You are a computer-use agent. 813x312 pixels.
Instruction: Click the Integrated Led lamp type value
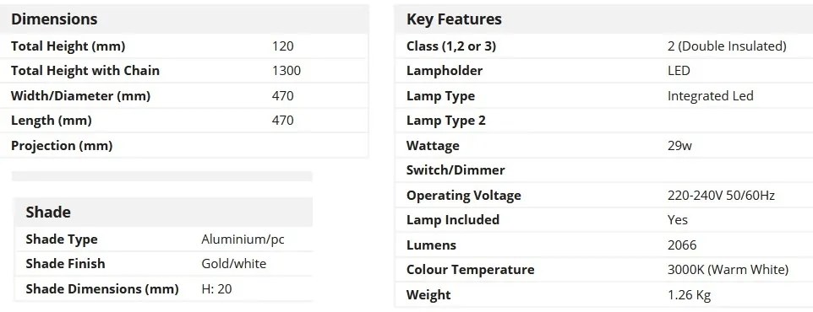pyautogui.click(x=711, y=96)
